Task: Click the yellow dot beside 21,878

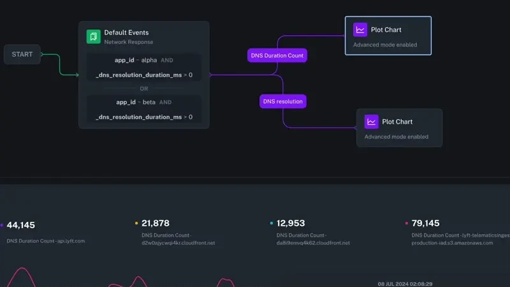Action: click(x=136, y=223)
